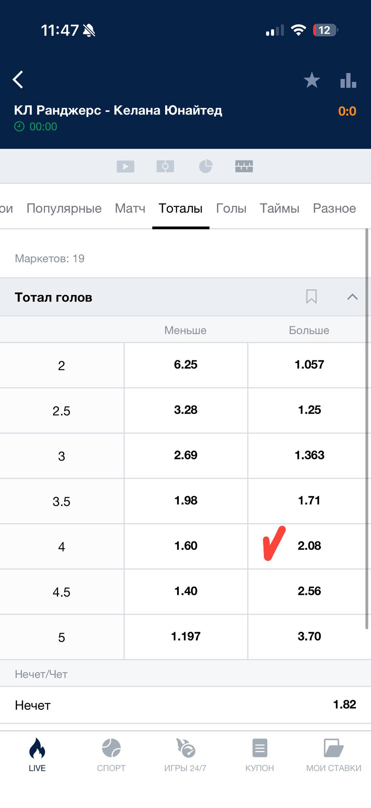Select Меньше 2.5 odds 3.28
The image size is (371, 808).
[186, 410]
